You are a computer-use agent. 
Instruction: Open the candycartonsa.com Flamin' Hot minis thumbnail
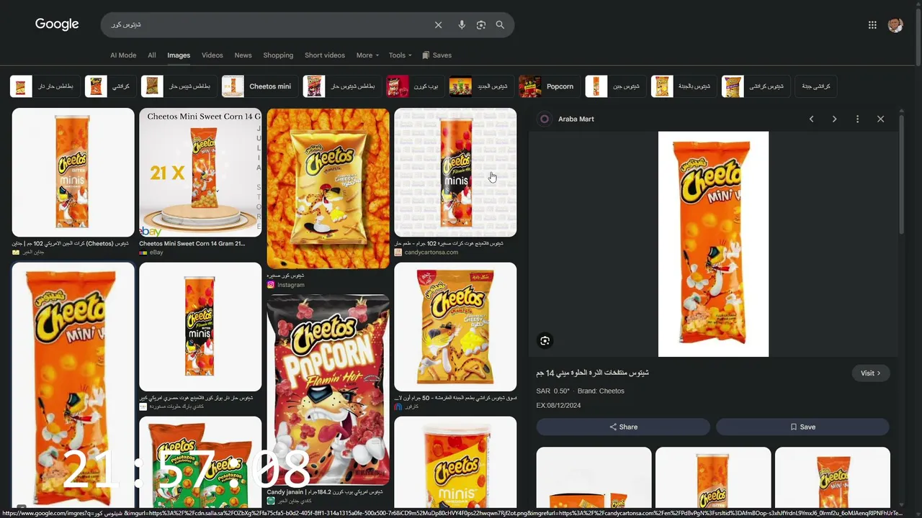coord(455,172)
